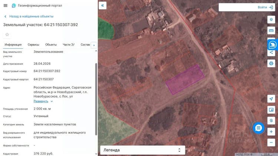The height and width of the screenshot is (156, 278).
Task: Select the Состав tab
Action: (x=85, y=45)
